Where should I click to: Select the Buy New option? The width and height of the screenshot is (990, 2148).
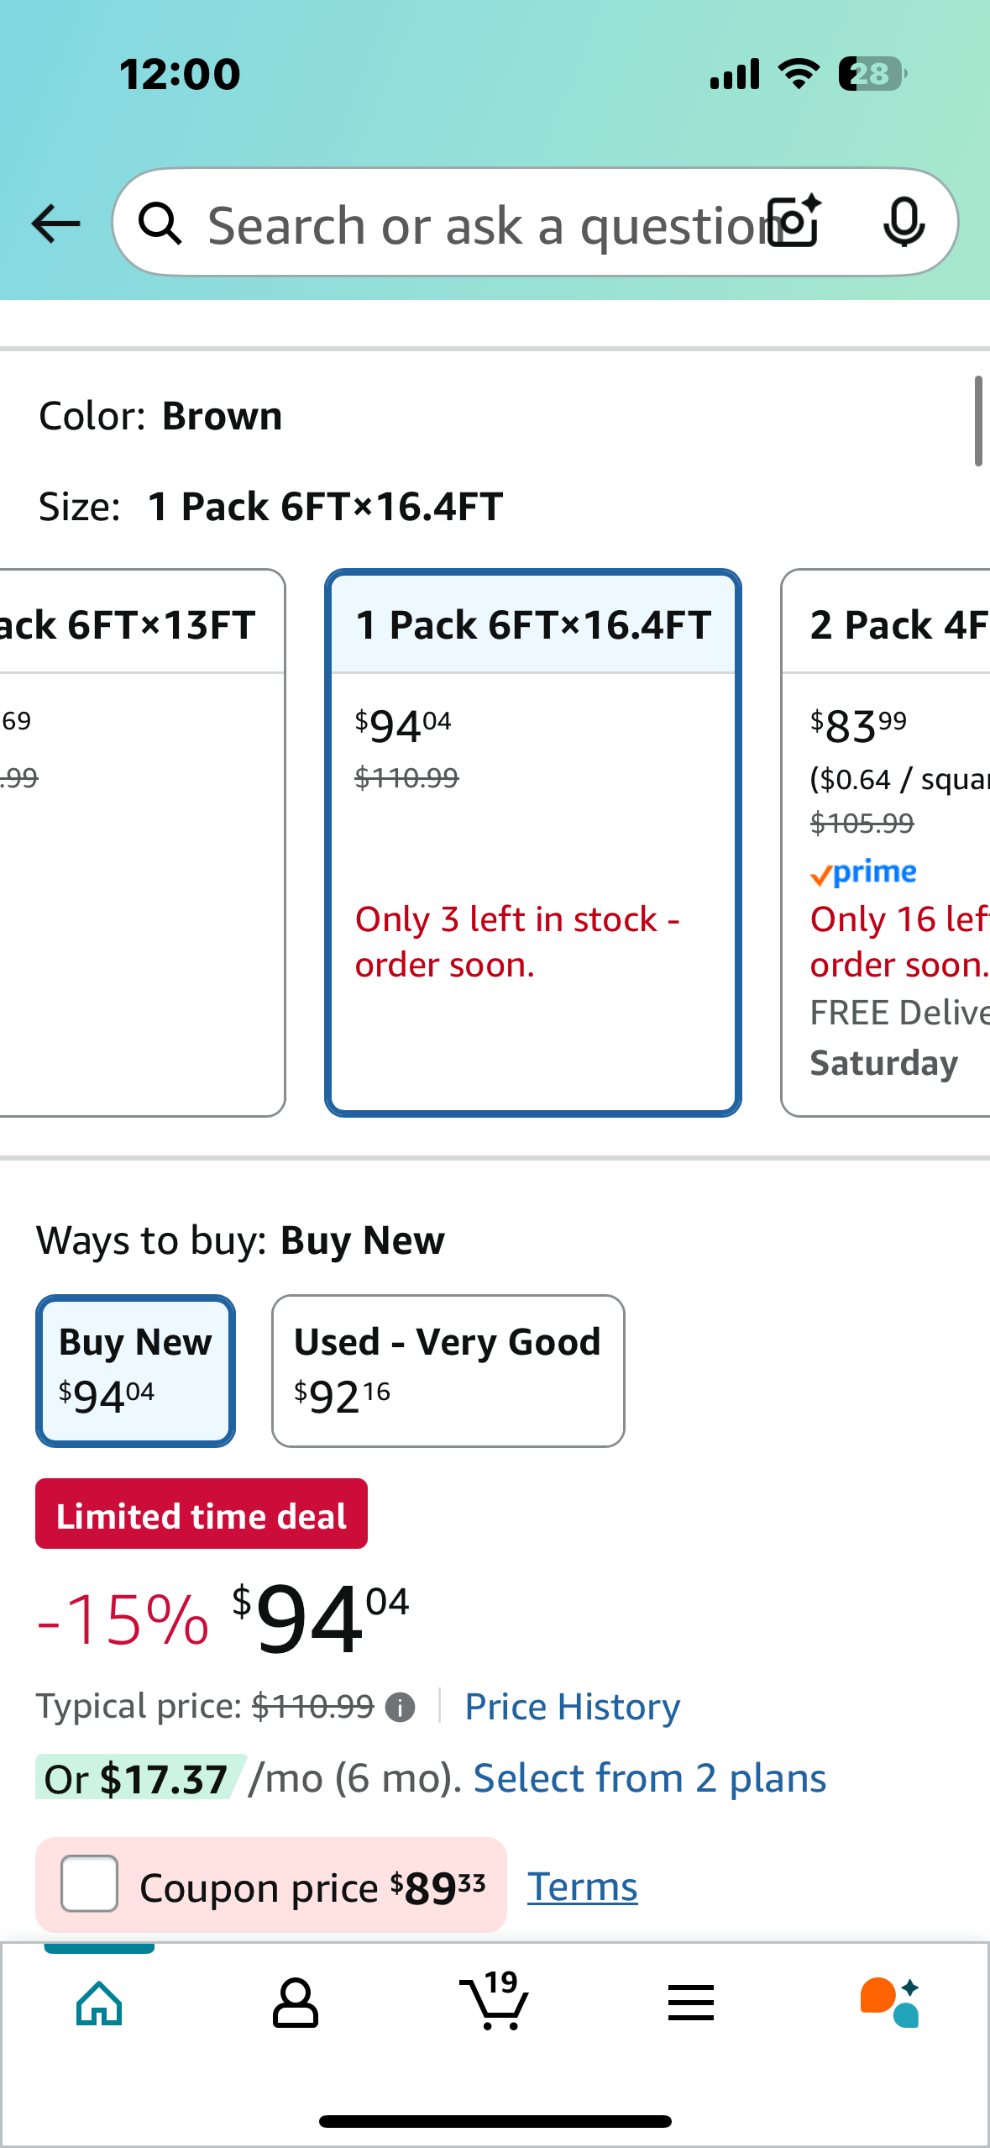coord(135,1371)
